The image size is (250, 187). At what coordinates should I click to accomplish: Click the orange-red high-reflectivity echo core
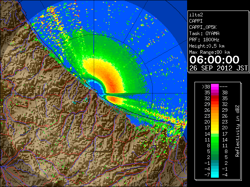(112, 83)
